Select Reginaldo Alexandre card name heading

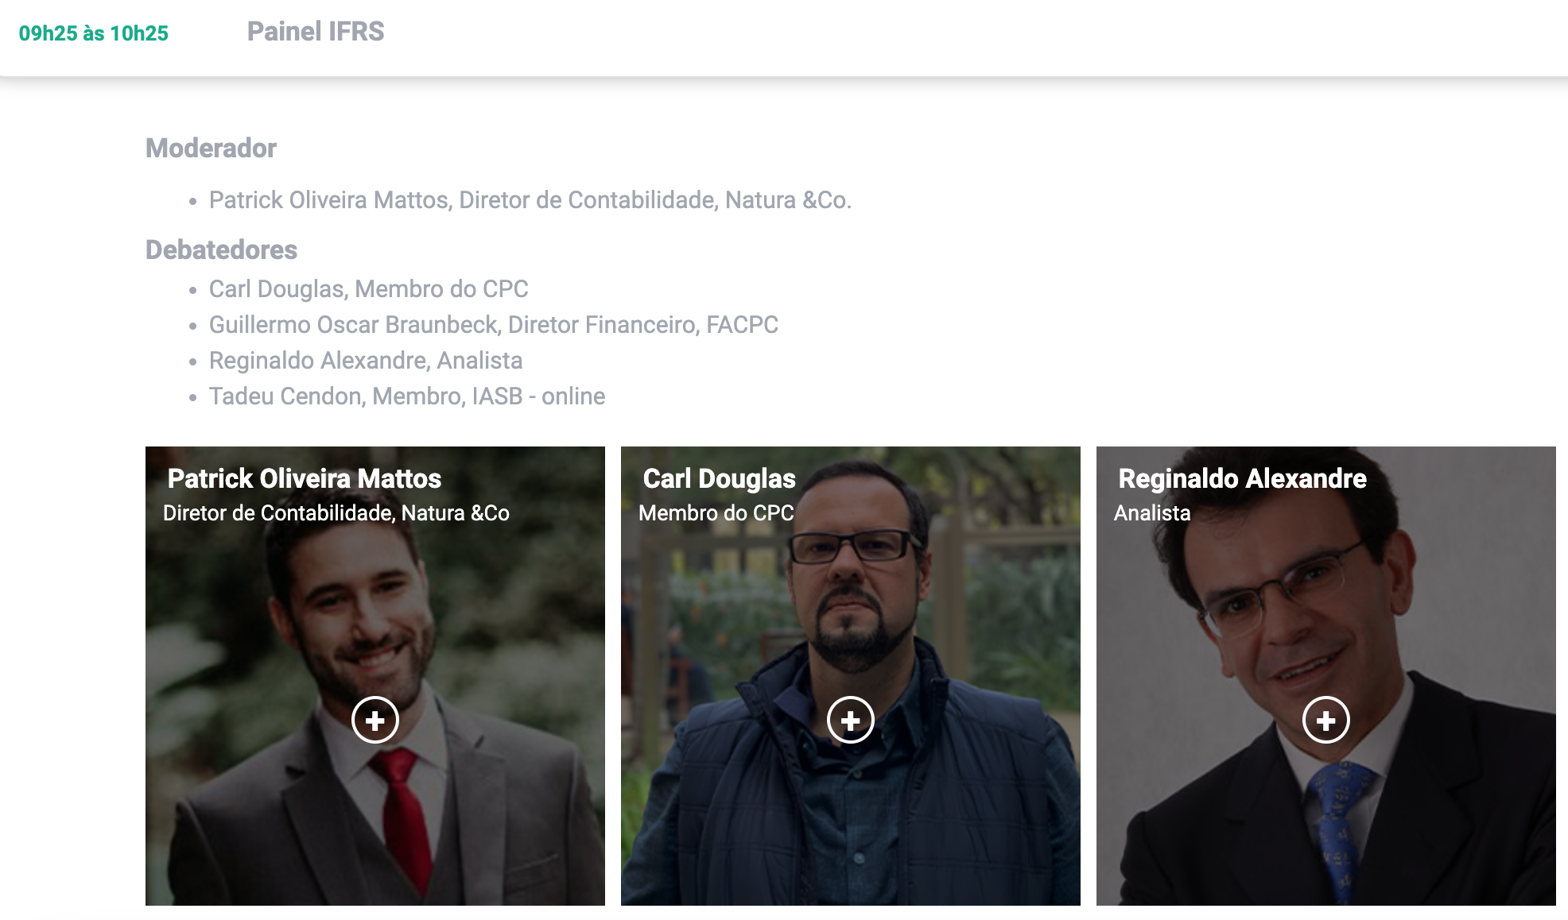click(1243, 478)
